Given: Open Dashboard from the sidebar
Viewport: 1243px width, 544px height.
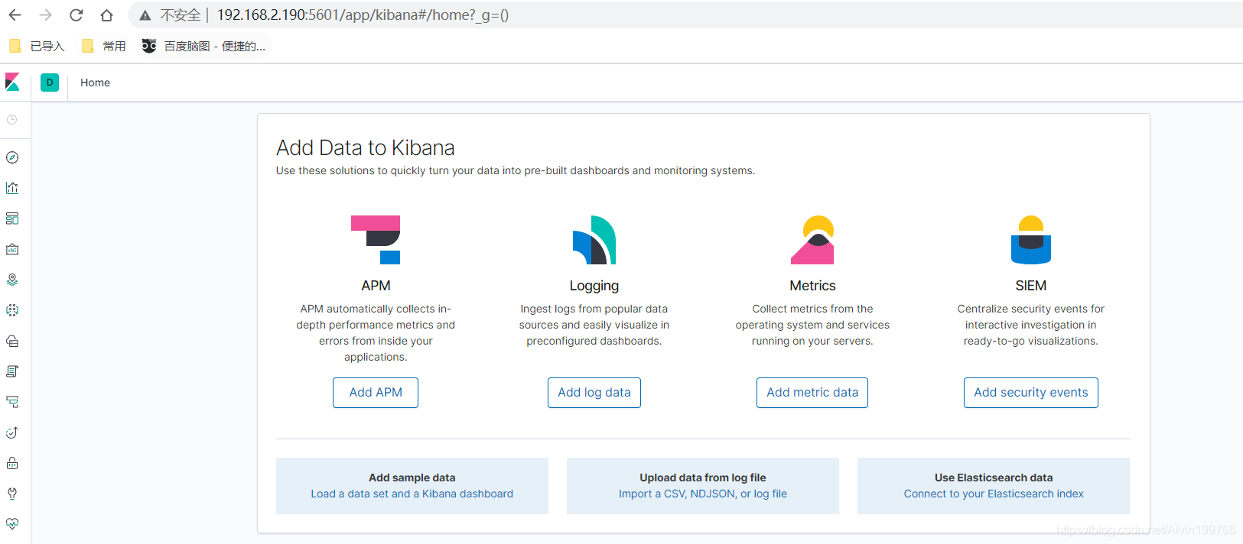Looking at the screenshot, I should (12, 219).
